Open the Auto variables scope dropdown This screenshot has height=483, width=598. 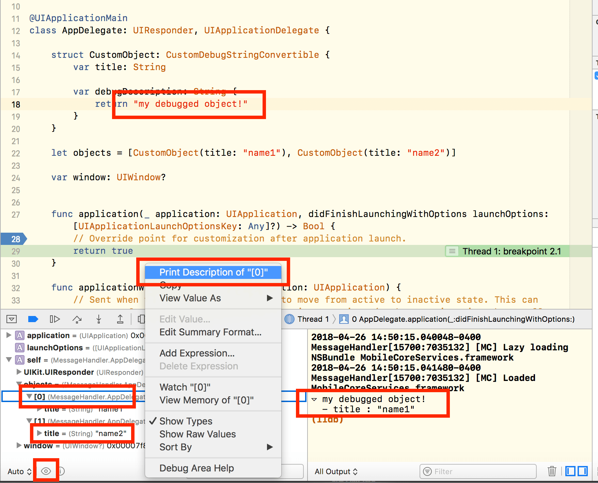tap(19, 471)
